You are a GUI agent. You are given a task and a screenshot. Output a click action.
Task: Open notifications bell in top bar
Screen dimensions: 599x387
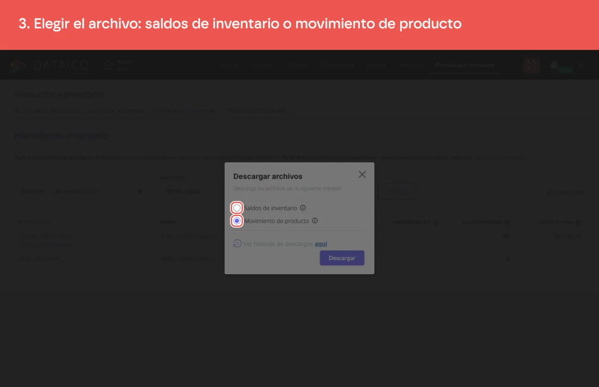tap(554, 65)
